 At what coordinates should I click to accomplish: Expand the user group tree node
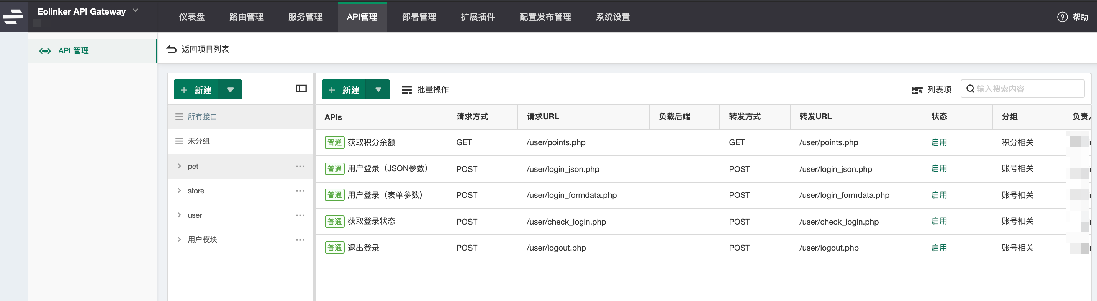179,215
